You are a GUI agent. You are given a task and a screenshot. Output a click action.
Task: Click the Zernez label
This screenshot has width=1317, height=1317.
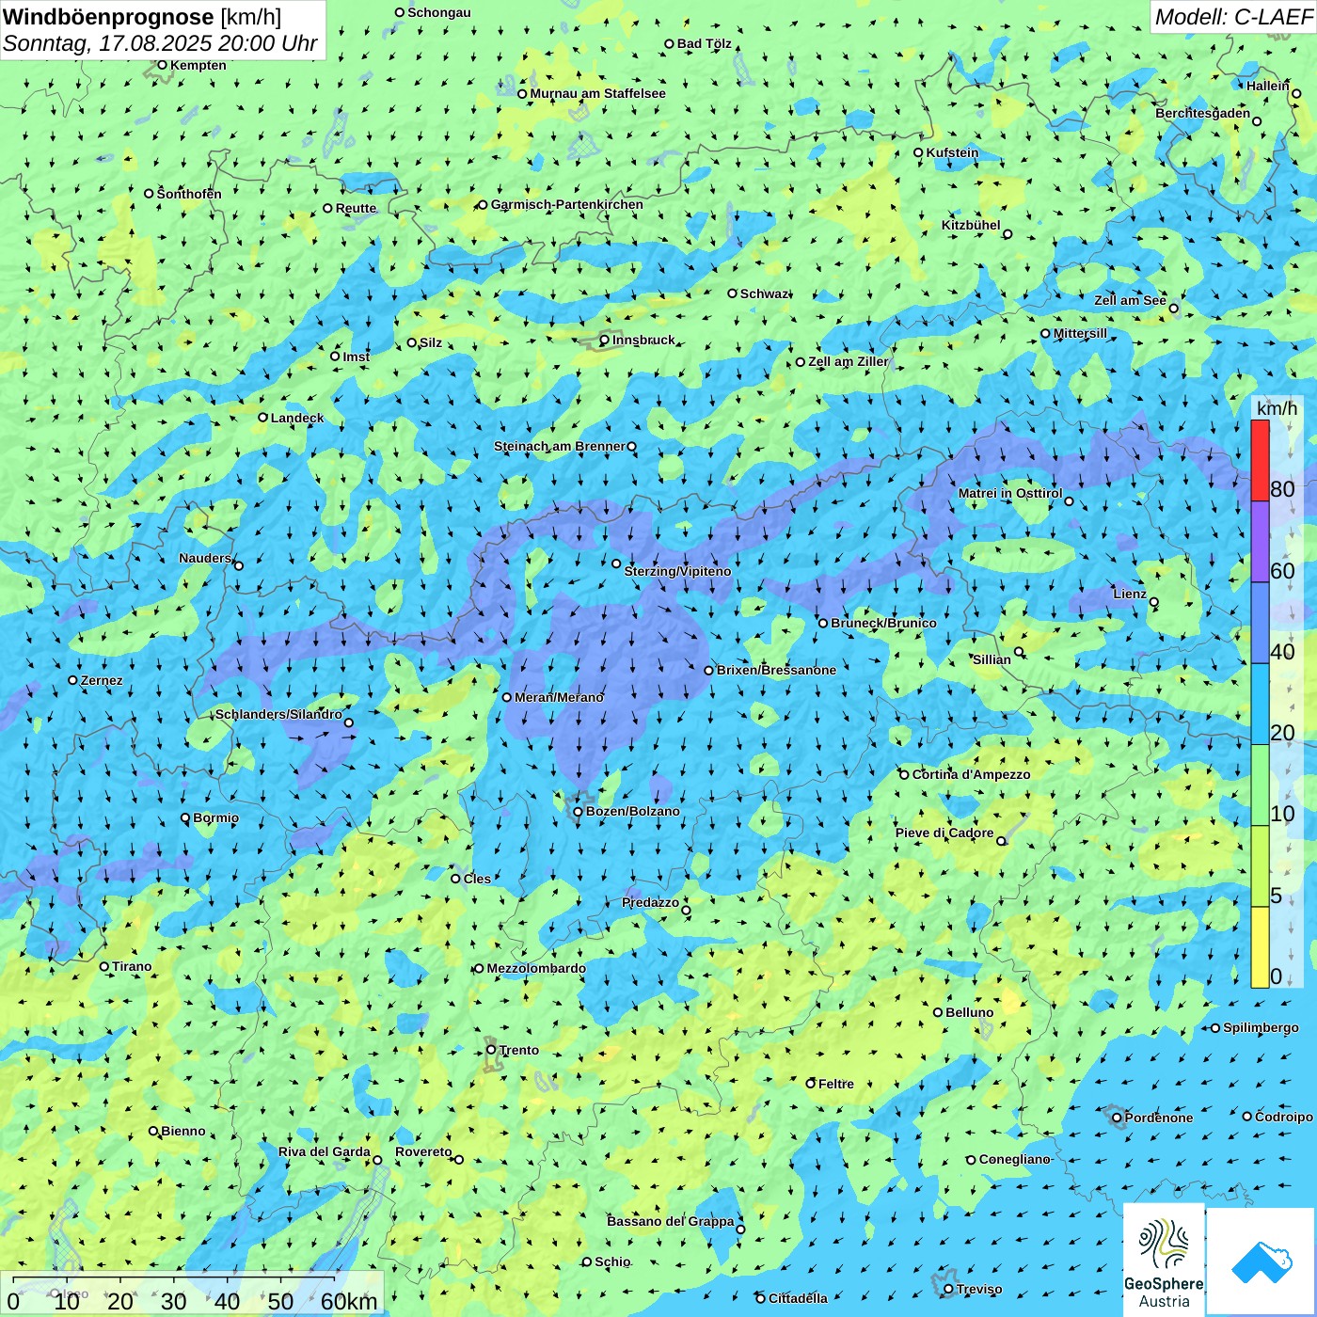[102, 680]
